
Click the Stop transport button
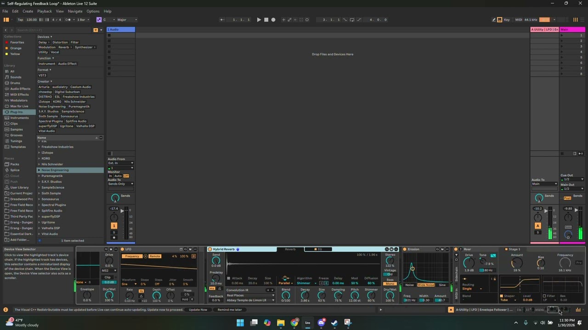266,20
